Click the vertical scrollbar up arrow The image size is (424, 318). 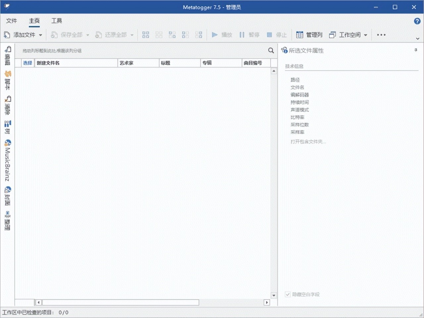[x=274, y=71]
